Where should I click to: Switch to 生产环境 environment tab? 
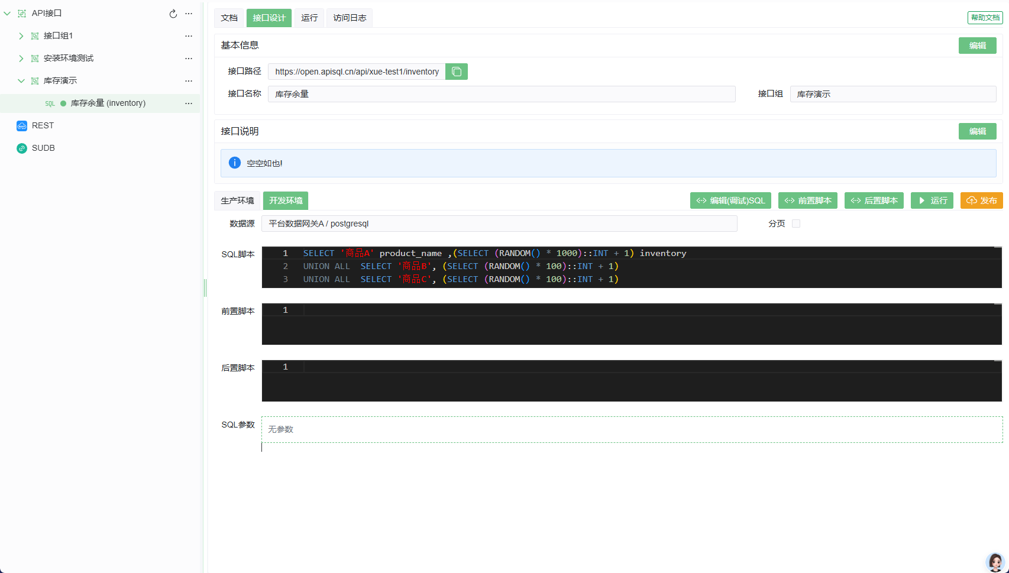tap(237, 200)
